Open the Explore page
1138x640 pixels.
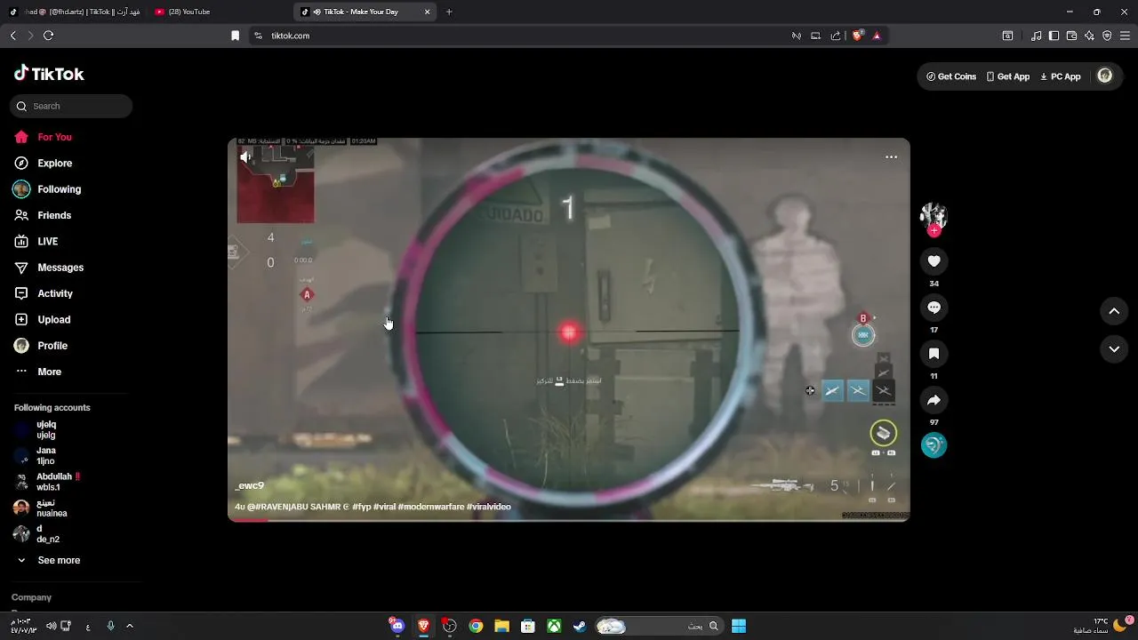point(43,164)
